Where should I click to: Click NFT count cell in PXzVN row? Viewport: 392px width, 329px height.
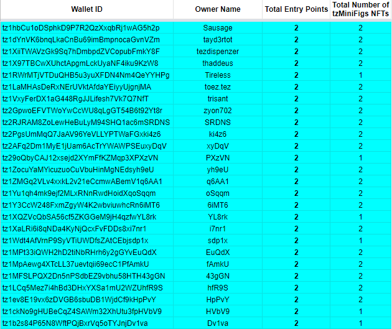pyautogui.click(x=360, y=158)
